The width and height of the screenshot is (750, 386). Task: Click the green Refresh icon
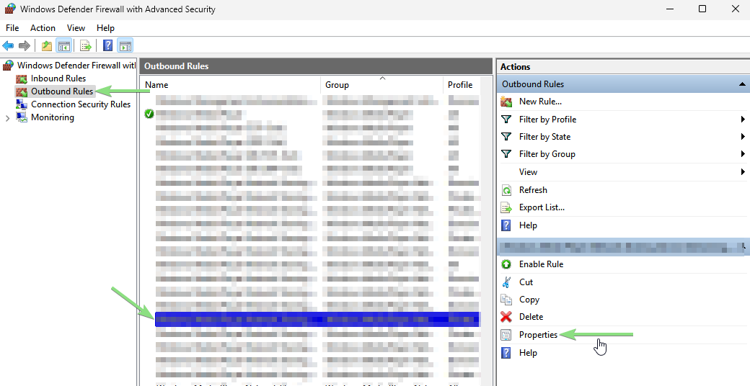(506, 190)
